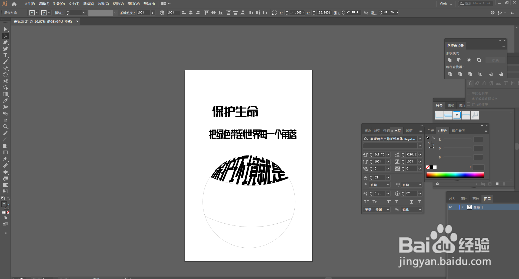
Task: Hide 图层 1 with the eye icon
Action: [450, 207]
